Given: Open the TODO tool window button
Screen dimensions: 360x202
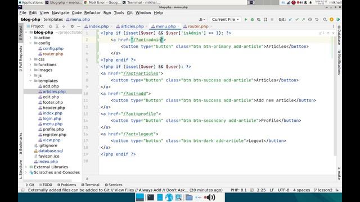Looking at the screenshot, I should point(46,185).
